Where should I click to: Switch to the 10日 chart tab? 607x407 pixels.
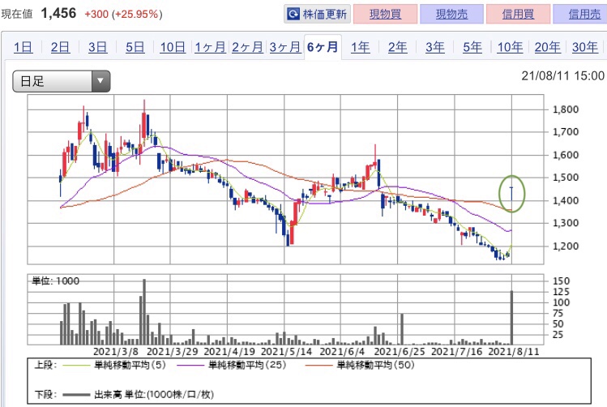(x=173, y=47)
